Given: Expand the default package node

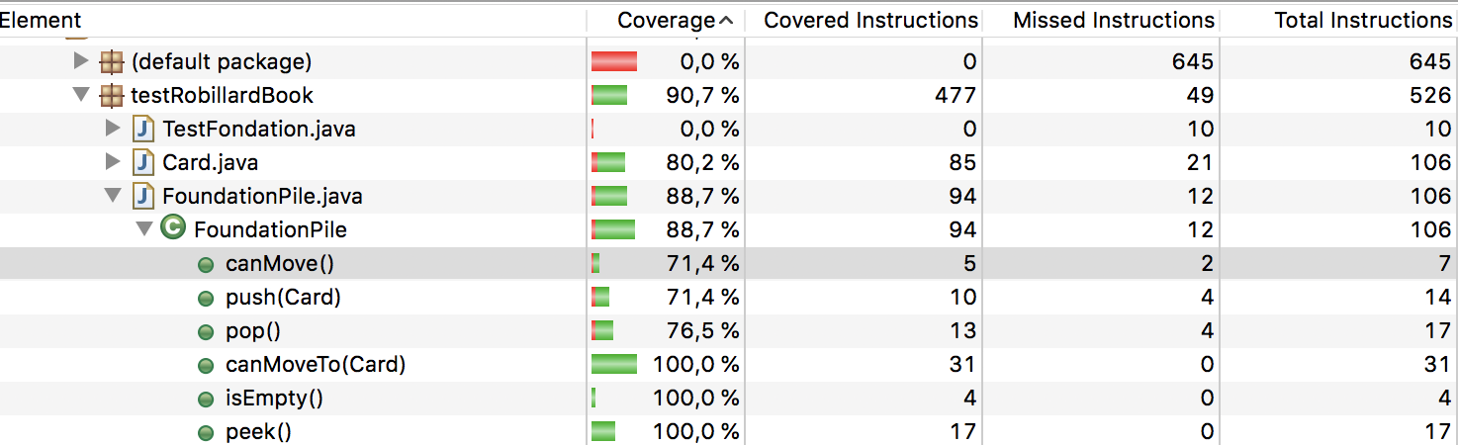Looking at the screenshot, I should pos(81,62).
